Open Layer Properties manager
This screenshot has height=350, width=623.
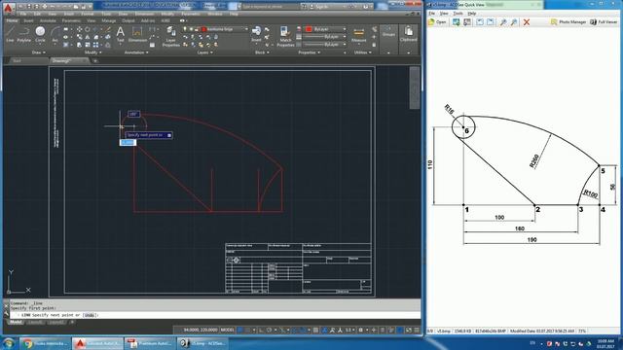171,37
